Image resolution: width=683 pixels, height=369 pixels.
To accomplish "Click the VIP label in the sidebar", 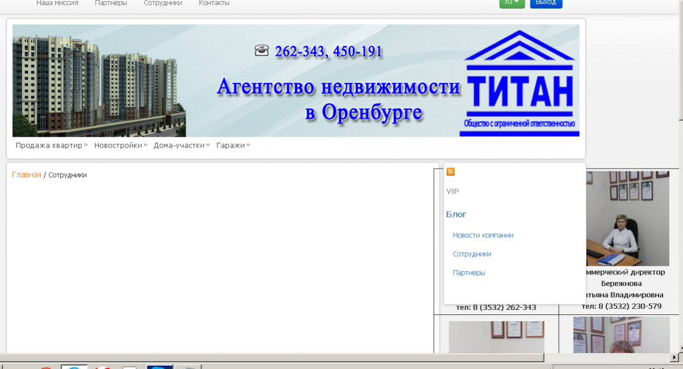I will pos(452,191).
